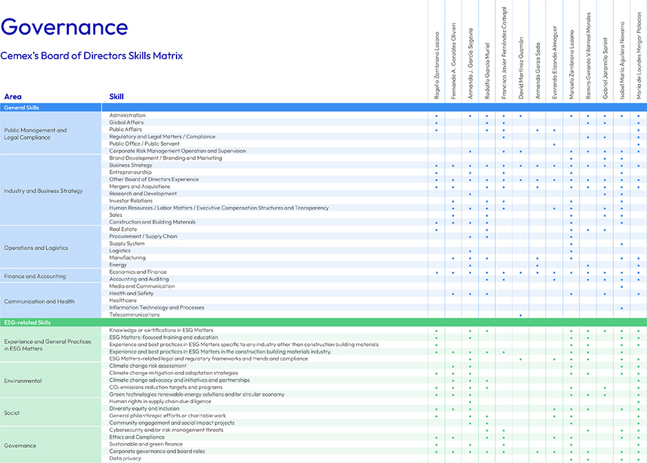Click Rogelio Zambrano Lozano's Administration dot
Screen dimensions: 647x463
(437, 116)
